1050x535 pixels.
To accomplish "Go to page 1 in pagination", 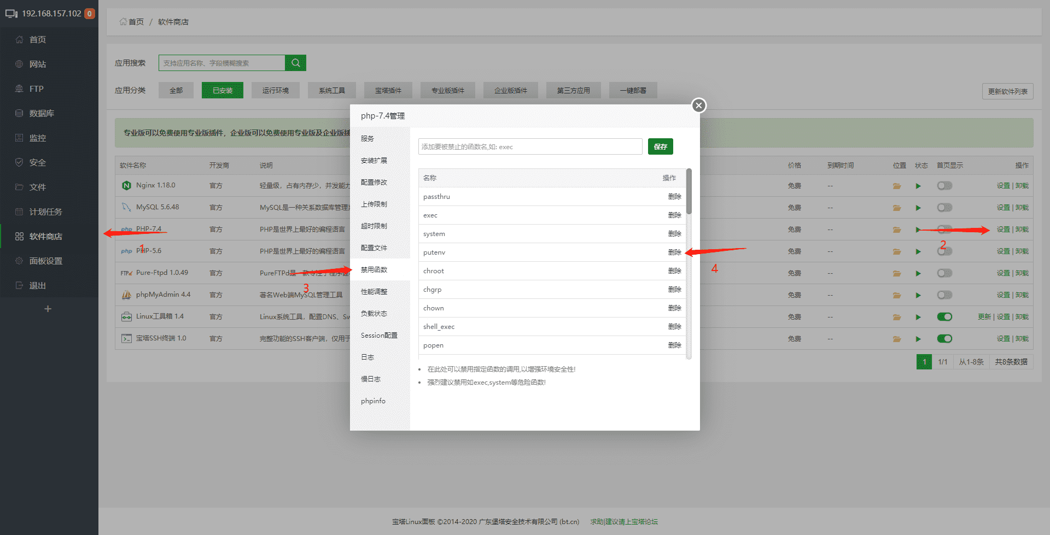I will (924, 362).
